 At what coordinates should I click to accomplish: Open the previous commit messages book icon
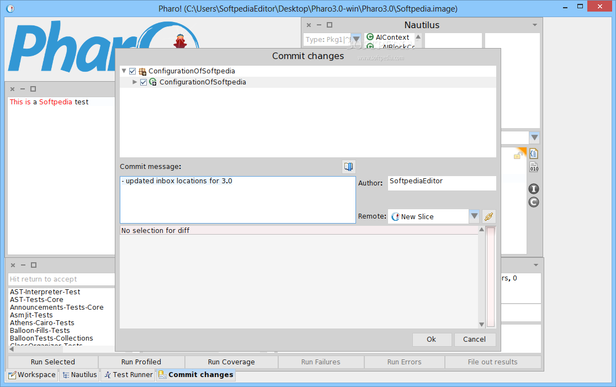pos(348,167)
